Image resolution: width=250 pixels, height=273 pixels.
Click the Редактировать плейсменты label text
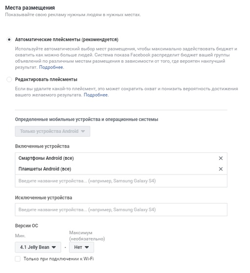[46, 79]
